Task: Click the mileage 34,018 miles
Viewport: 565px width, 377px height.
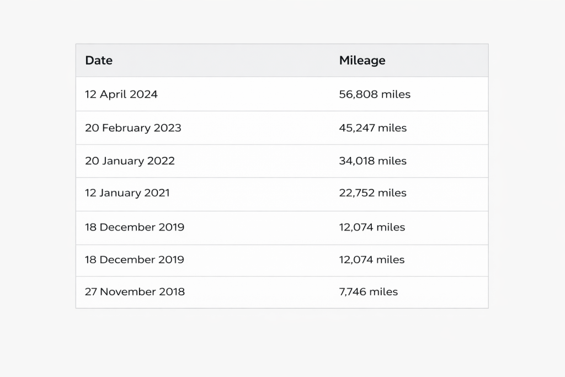Action: [x=372, y=161]
